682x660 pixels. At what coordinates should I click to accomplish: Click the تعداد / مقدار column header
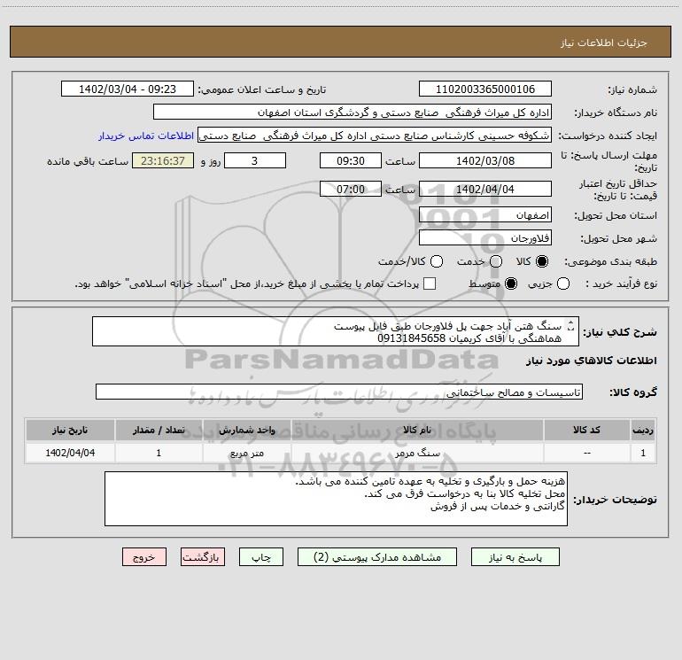(159, 430)
